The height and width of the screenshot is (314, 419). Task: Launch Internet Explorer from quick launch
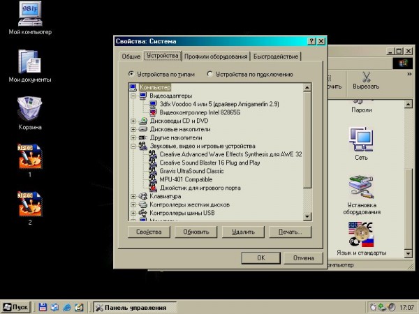67,307
